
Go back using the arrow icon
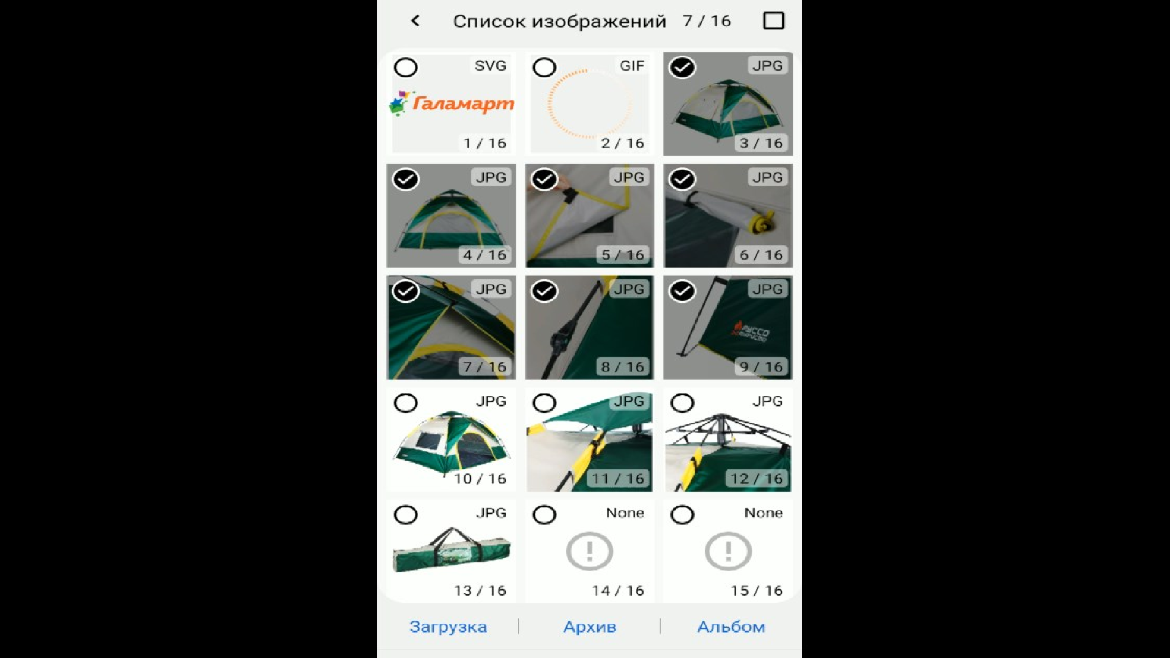pyautogui.click(x=416, y=21)
